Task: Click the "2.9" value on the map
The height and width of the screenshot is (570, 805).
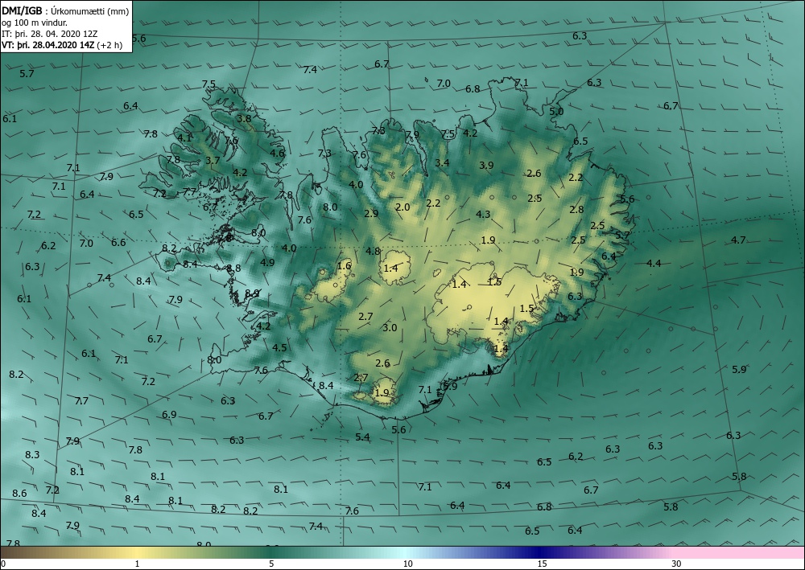Action: tap(371, 214)
